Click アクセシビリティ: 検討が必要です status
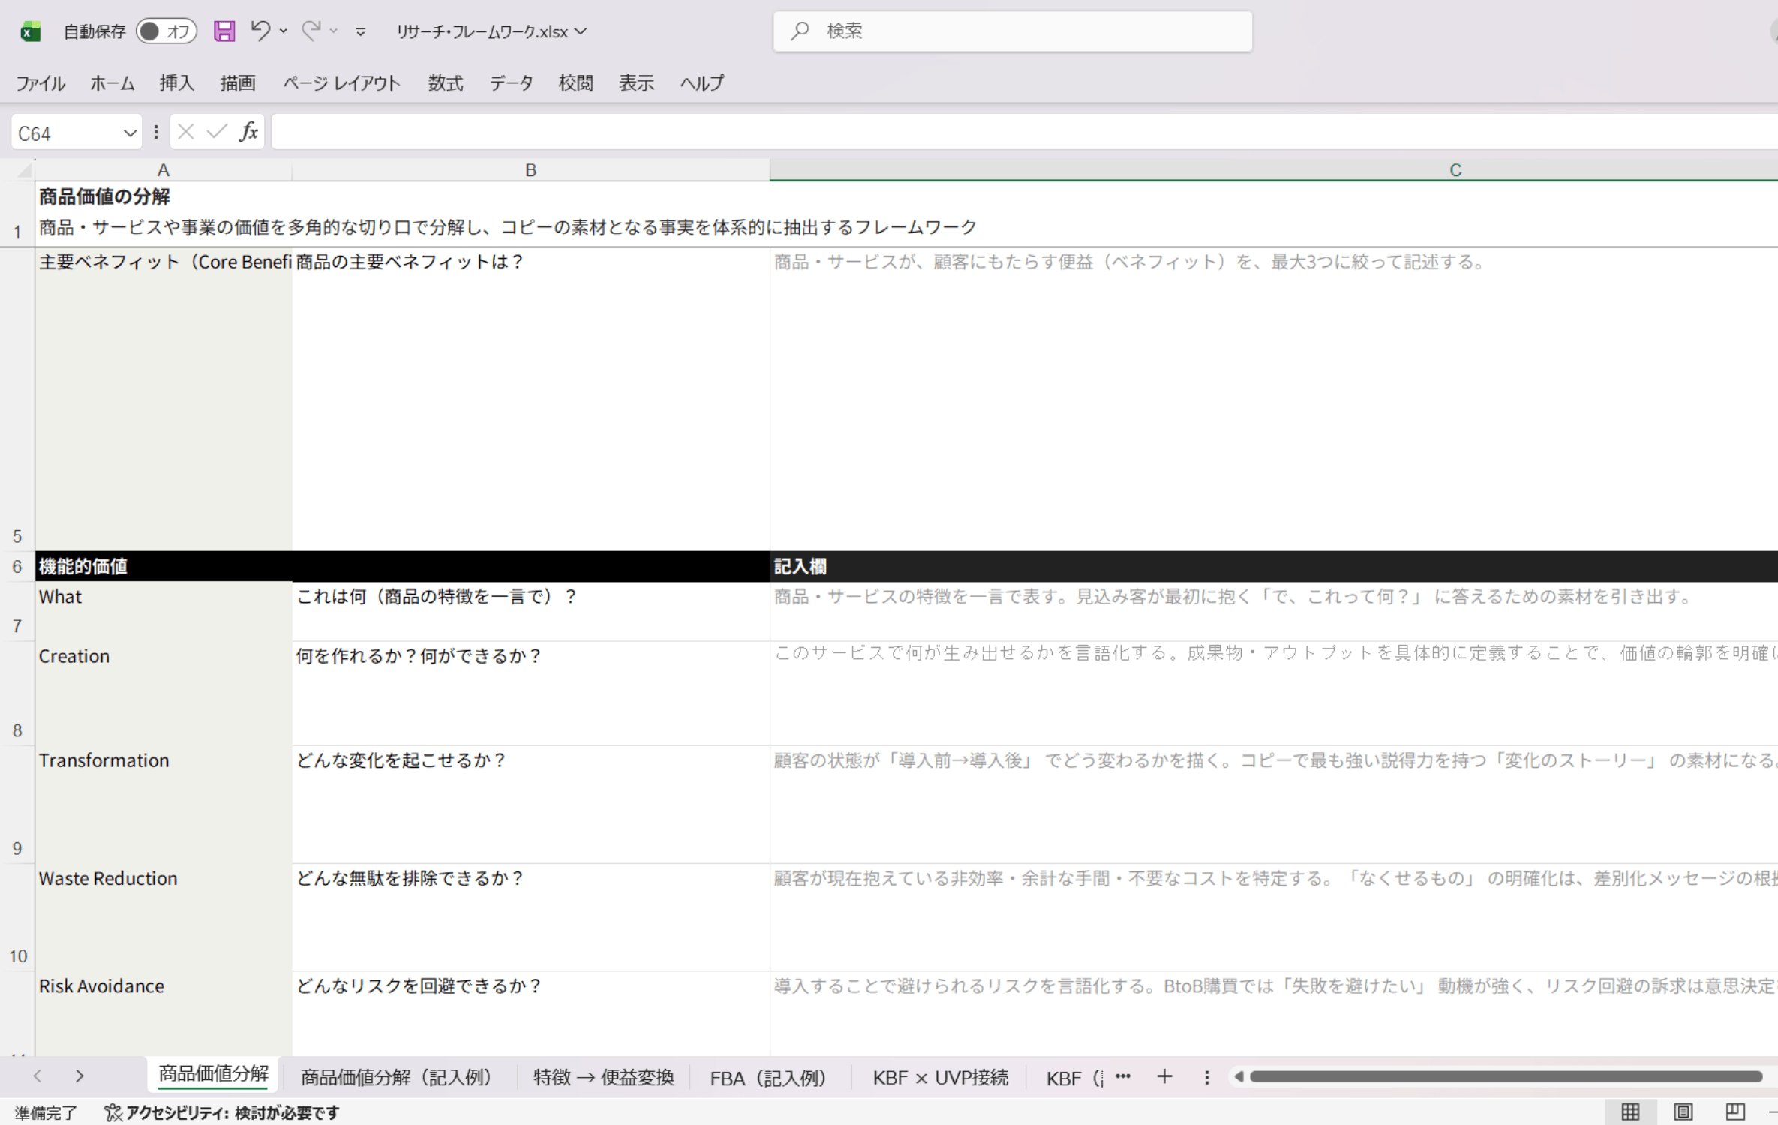Image resolution: width=1778 pixels, height=1125 pixels. pyautogui.click(x=222, y=1113)
